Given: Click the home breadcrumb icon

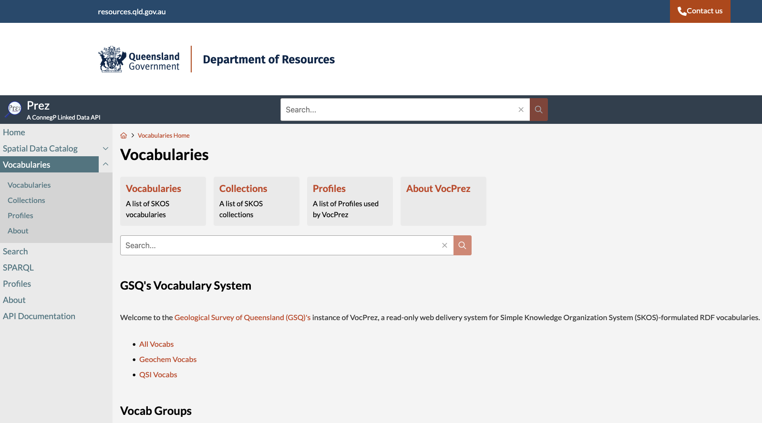Looking at the screenshot, I should 124,135.
